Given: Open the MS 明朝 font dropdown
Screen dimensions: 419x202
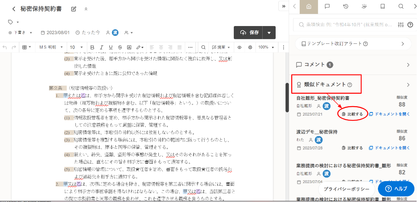Looking at the screenshot, I should click(51, 47).
